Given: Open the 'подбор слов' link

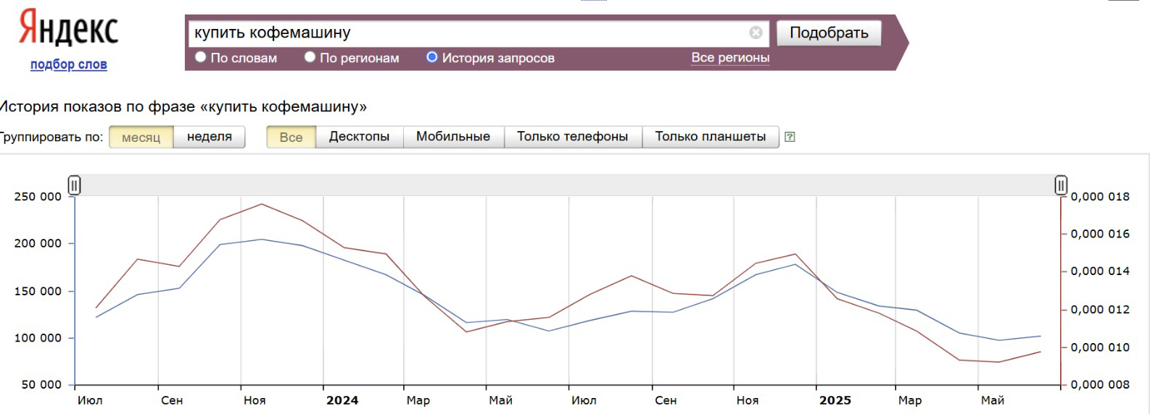Looking at the screenshot, I should point(69,64).
